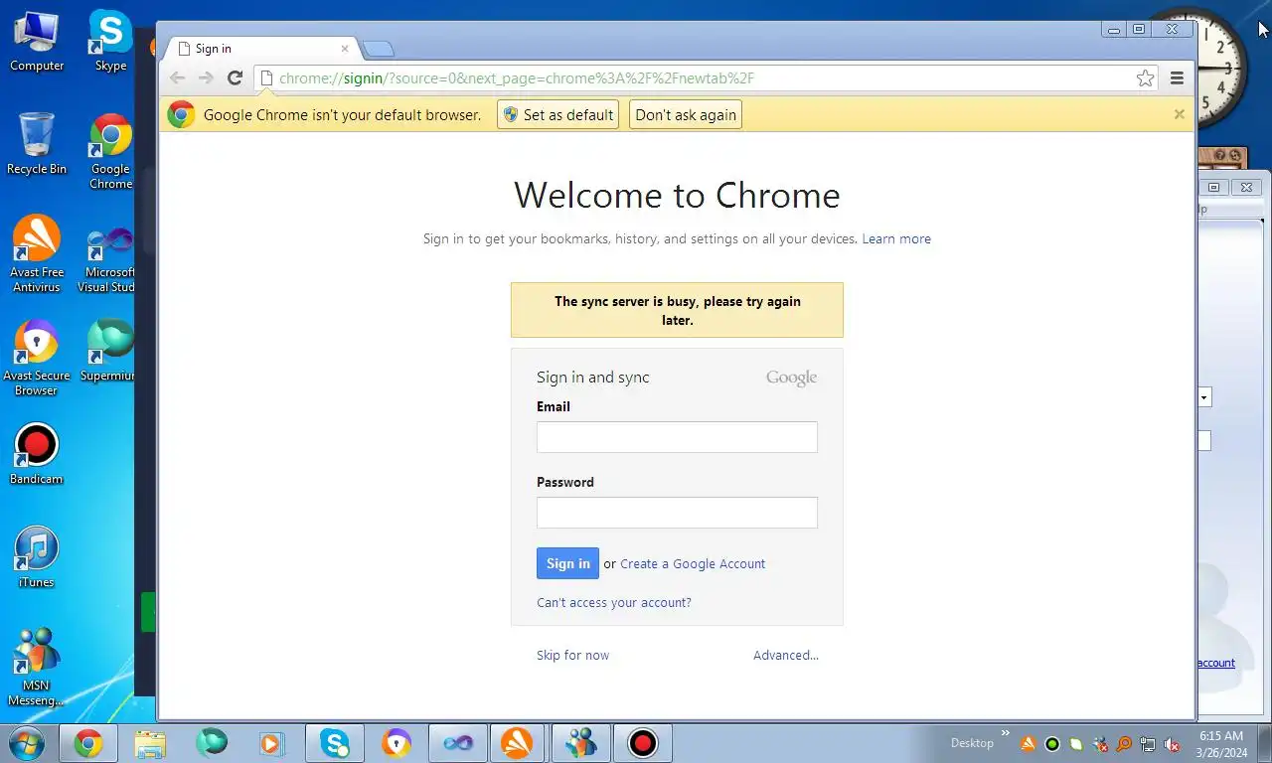Click the Chrome logo in the infobar
1272x763 pixels.
pos(181,114)
